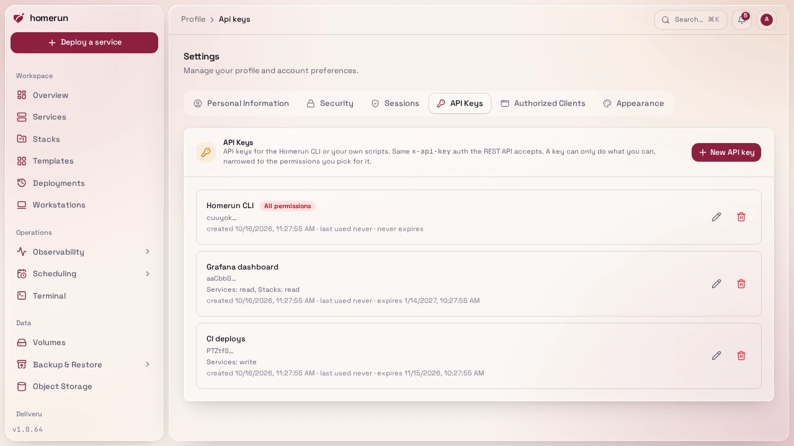Click the CI deploys key name

pos(226,339)
